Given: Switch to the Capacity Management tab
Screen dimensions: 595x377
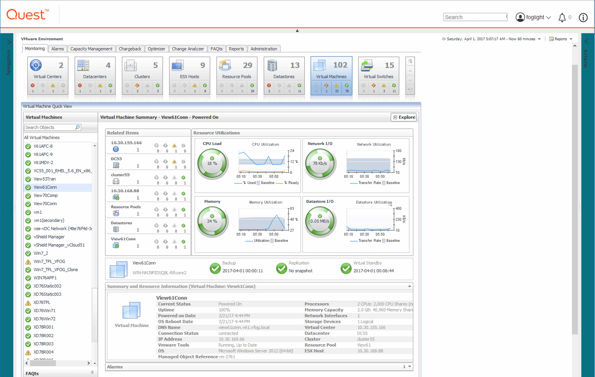Looking at the screenshot, I should (x=91, y=49).
